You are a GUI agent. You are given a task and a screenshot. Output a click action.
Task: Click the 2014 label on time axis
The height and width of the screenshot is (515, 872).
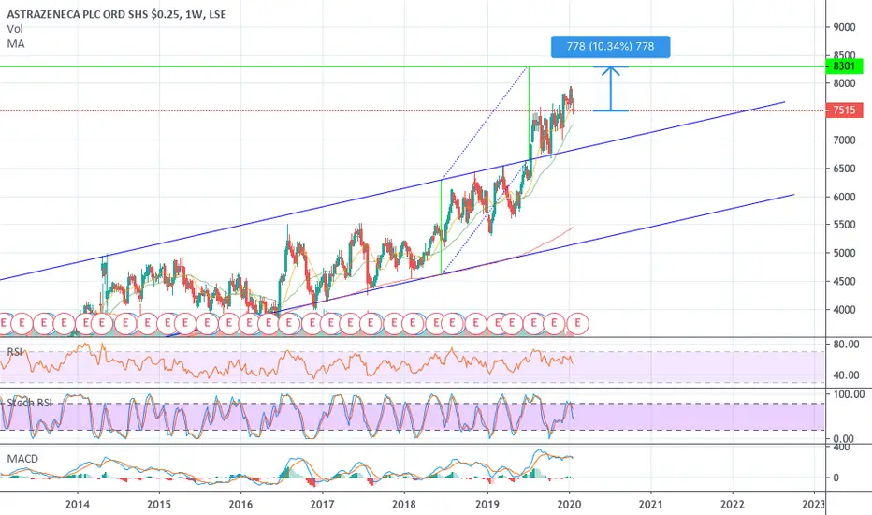point(78,505)
